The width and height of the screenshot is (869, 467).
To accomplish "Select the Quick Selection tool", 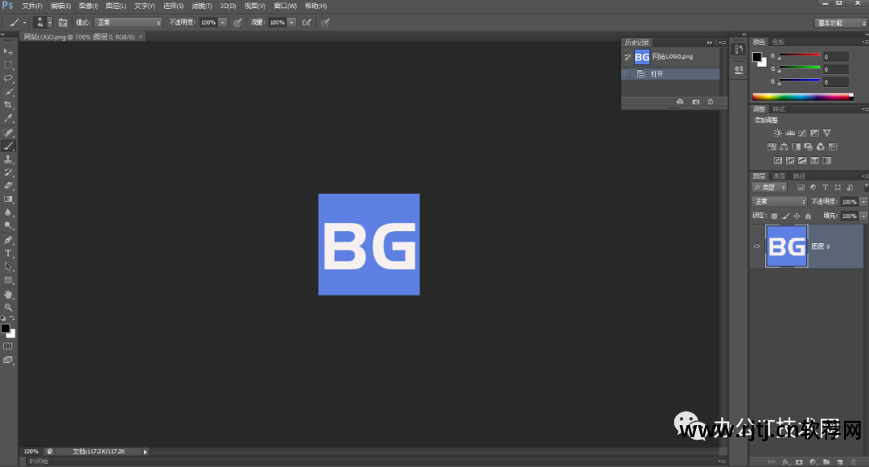I will 8,92.
